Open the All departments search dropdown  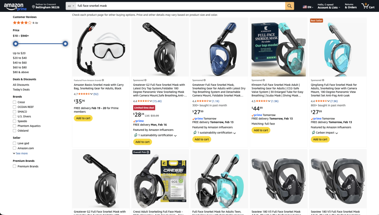click(x=71, y=6)
